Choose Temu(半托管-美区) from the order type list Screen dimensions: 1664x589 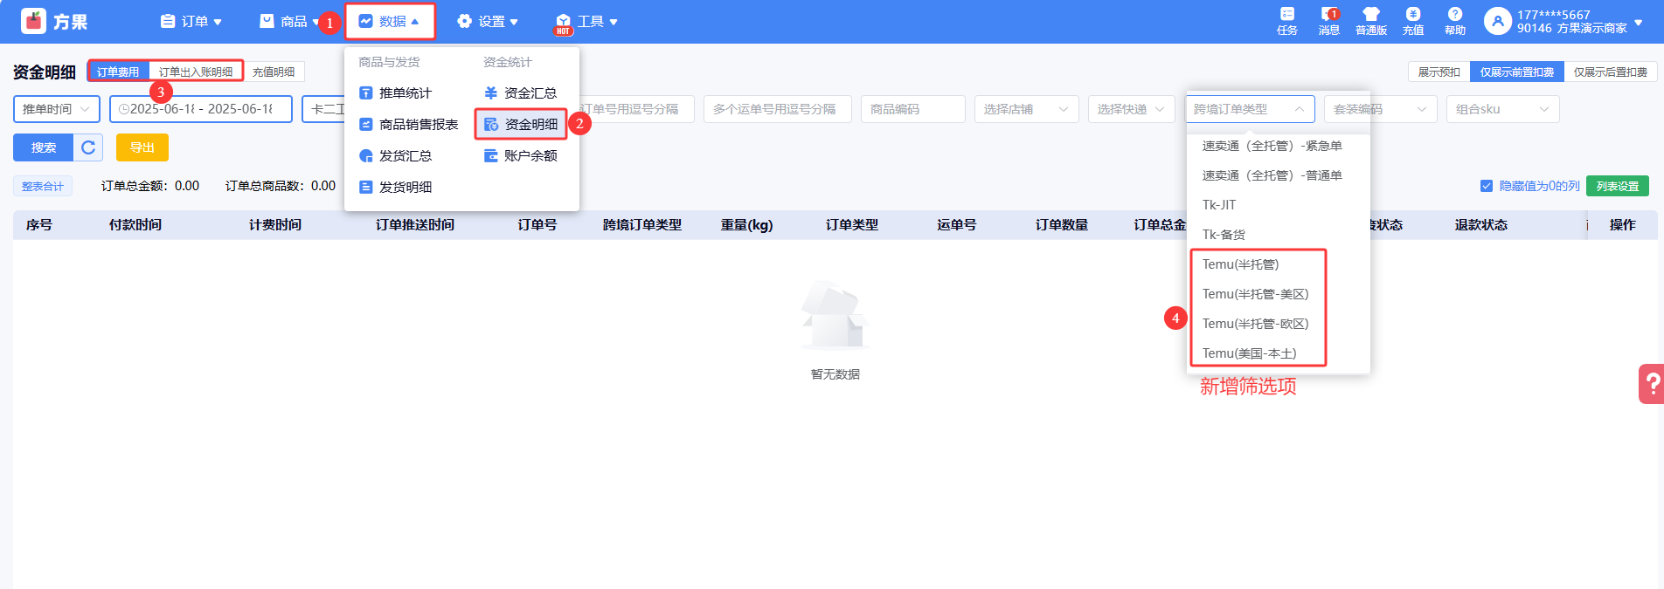click(1255, 294)
